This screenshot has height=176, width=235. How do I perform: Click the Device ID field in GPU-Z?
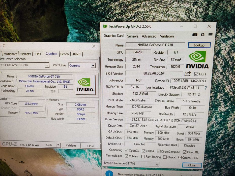click(x=189, y=81)
